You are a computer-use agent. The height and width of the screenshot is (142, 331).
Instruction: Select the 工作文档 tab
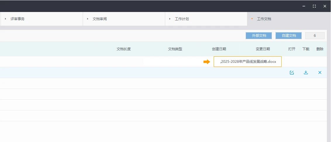[x=289, y=19]
